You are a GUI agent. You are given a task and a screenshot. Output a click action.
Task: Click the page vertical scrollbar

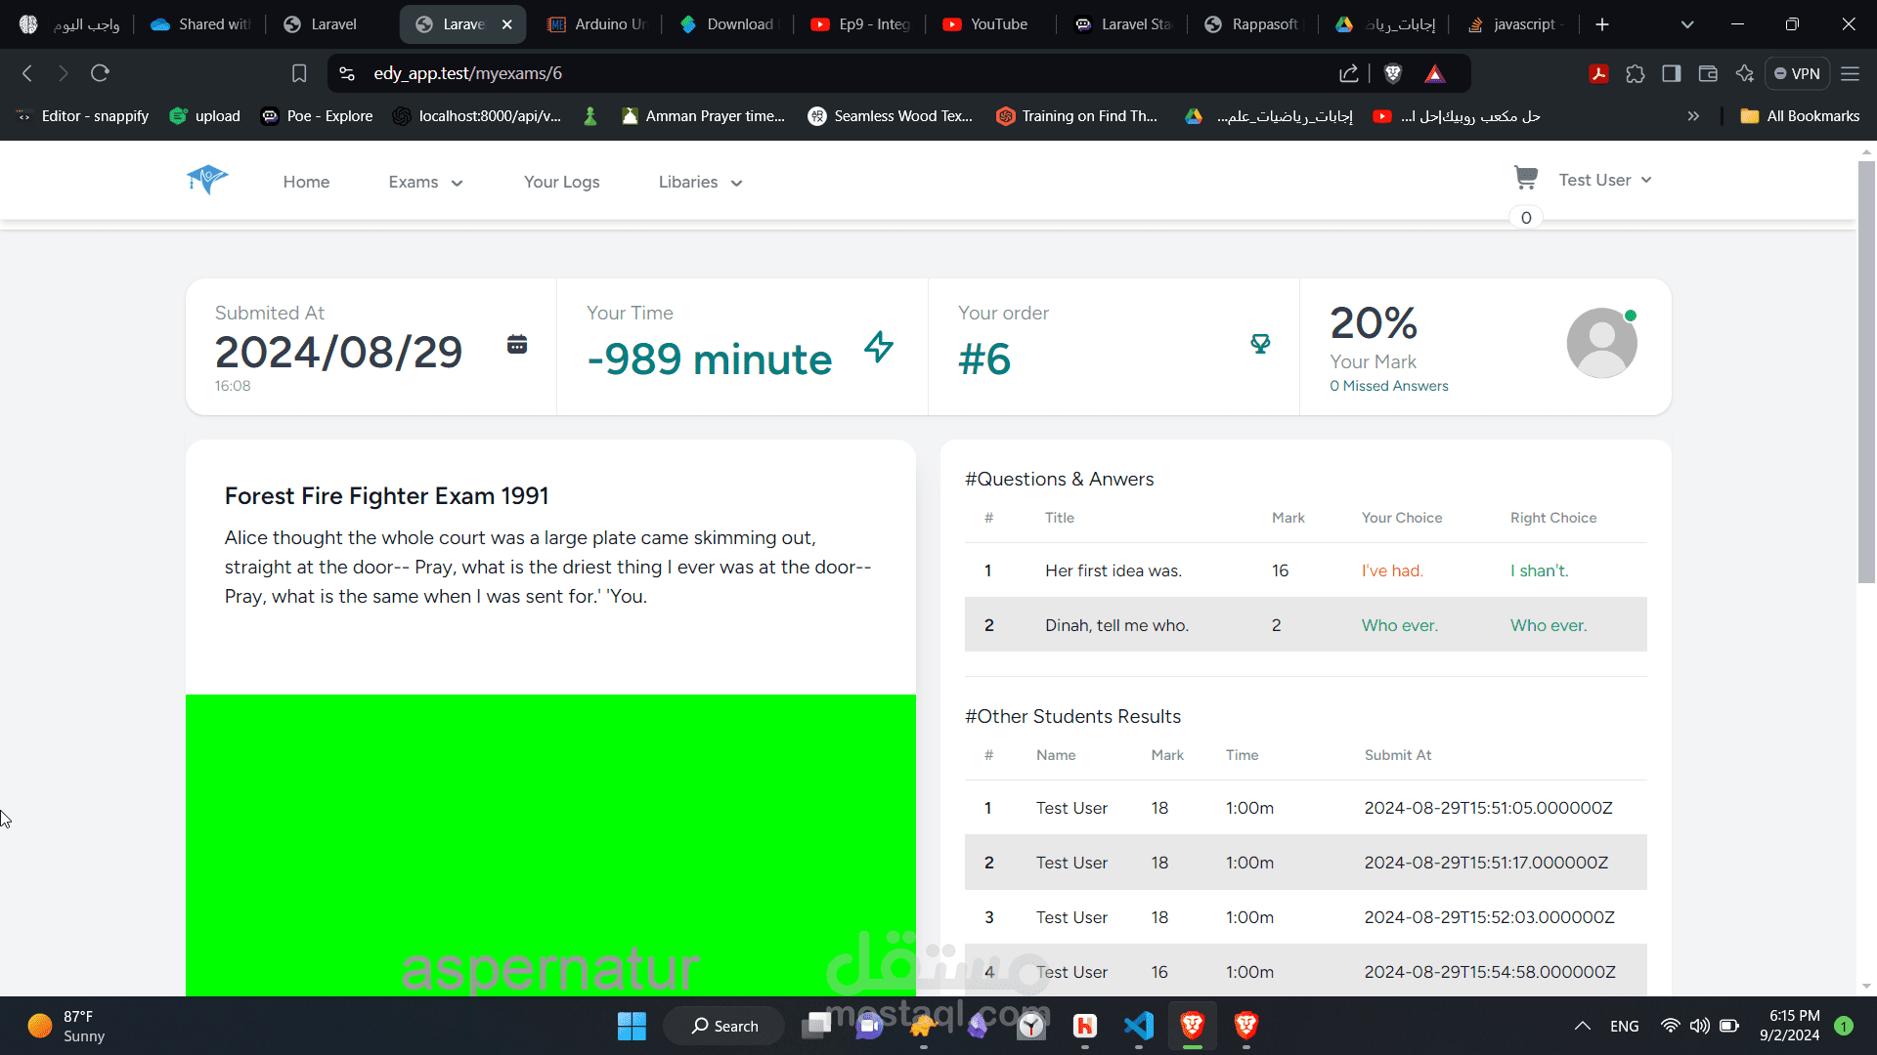[1866, 371]
